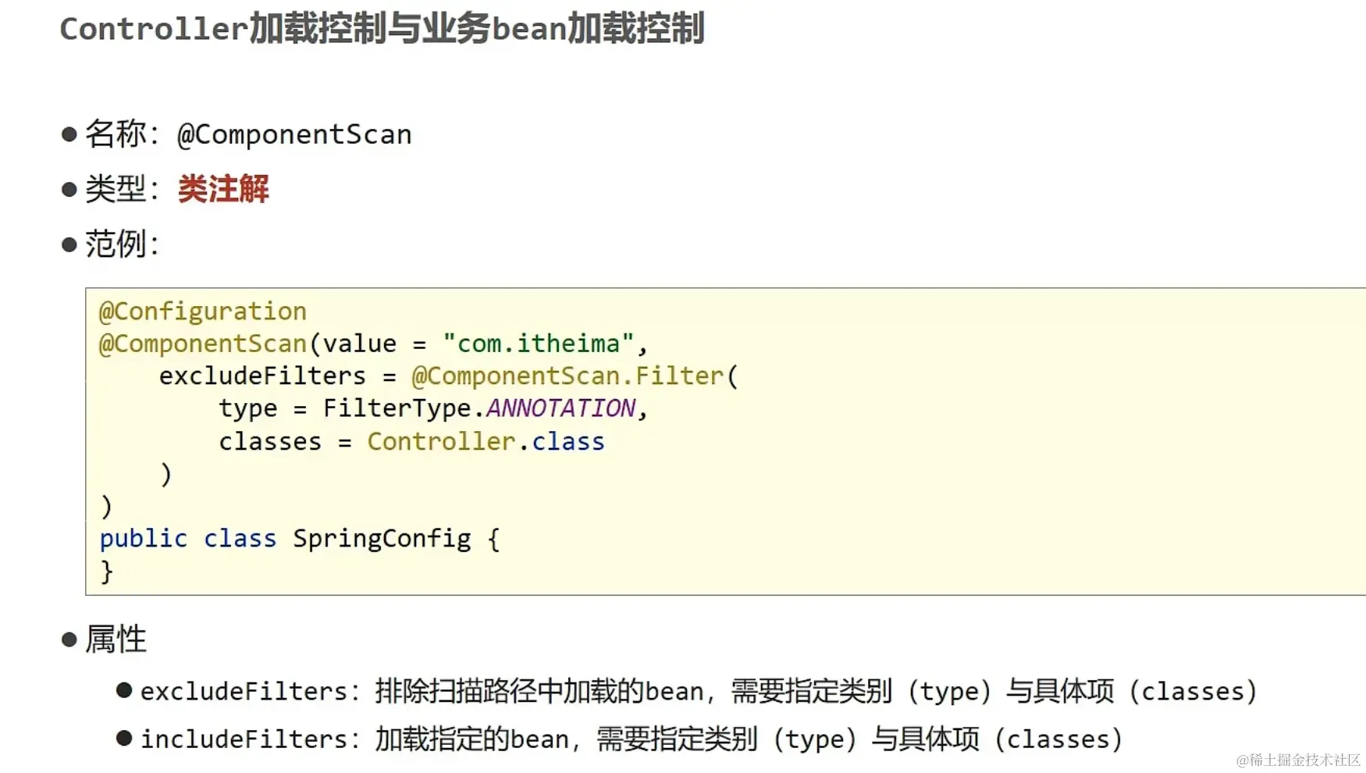Click the bullet dot before 属性
The width and height of the screenshot is (1366, 773).
point(69,640)
